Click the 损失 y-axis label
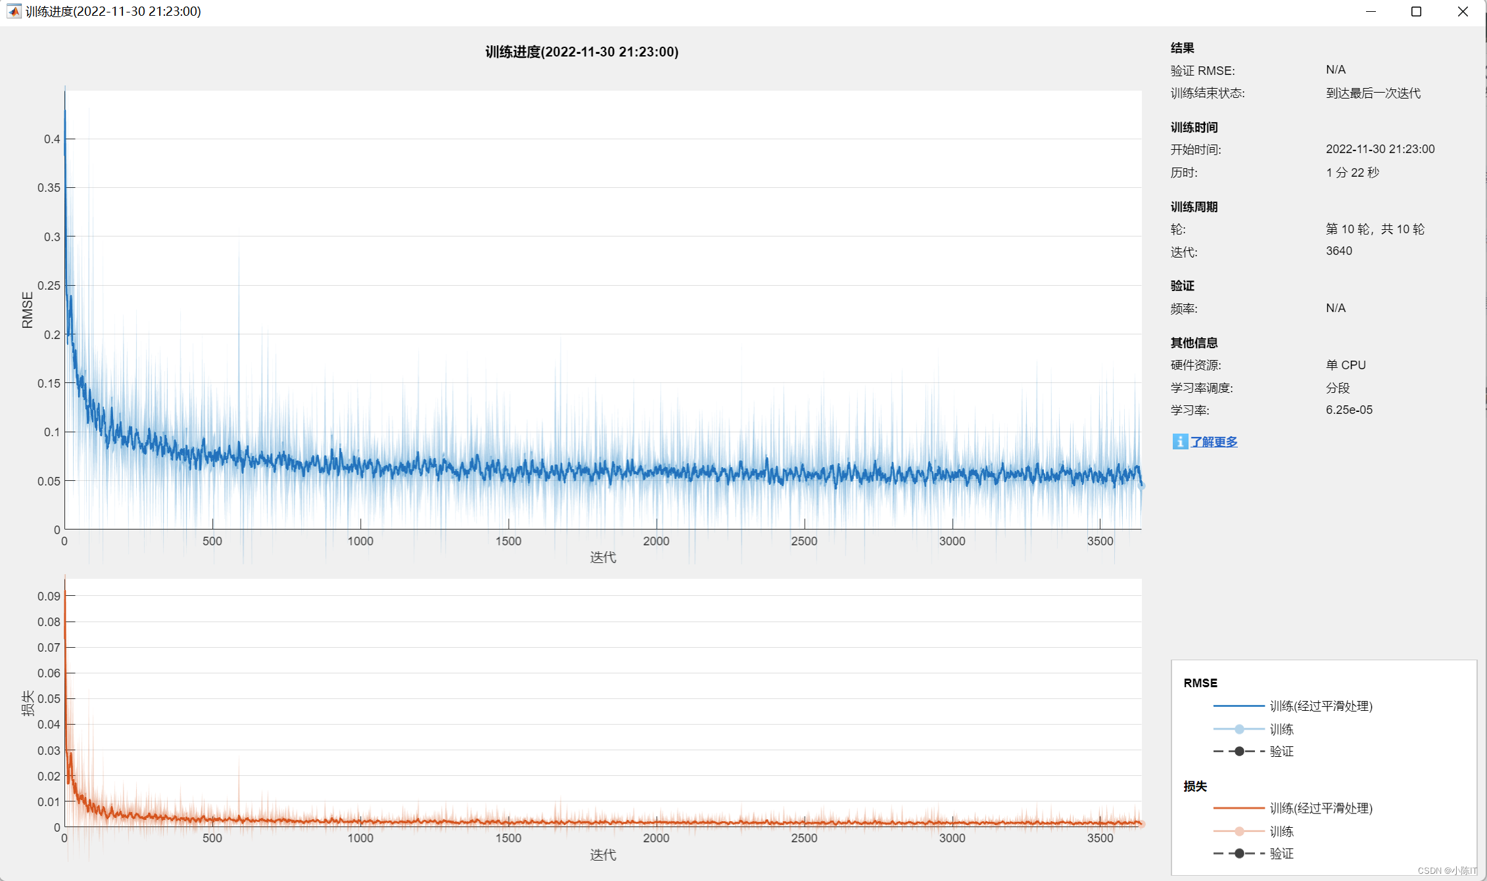Image resolution: width=1487 pixels, height=881 pixels. pyautogui.click(x=27, y=702)
